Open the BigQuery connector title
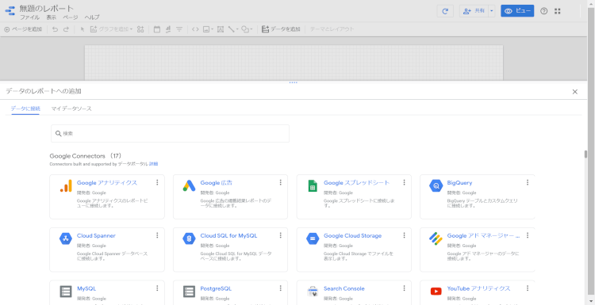Screen dimensions: 595x305 459,183
